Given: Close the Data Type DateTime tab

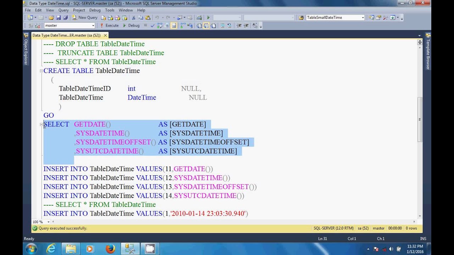Looking at the screenshot, I should click(x=105, y=35).
